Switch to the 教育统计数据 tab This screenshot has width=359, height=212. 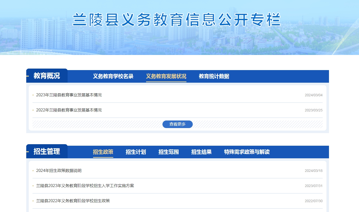(x=214, y=76)
